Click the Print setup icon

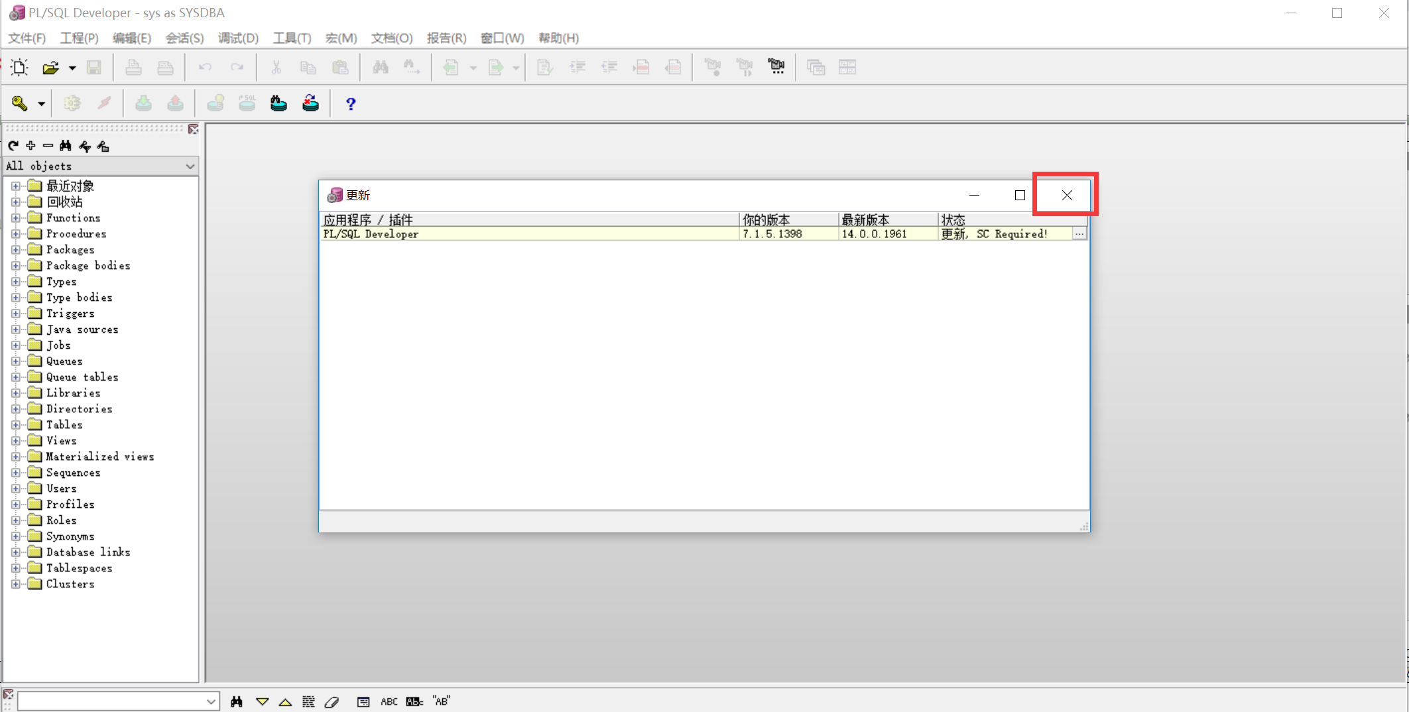[165, 67]
